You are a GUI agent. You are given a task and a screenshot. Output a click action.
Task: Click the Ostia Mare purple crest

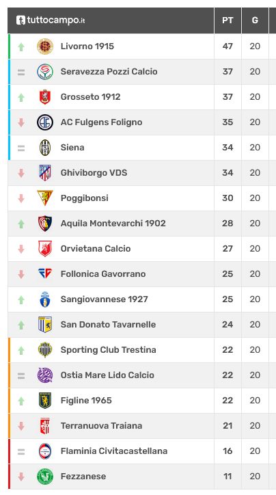45,375
